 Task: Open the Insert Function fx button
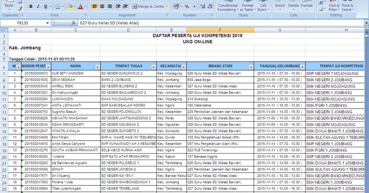coord(74,23)
